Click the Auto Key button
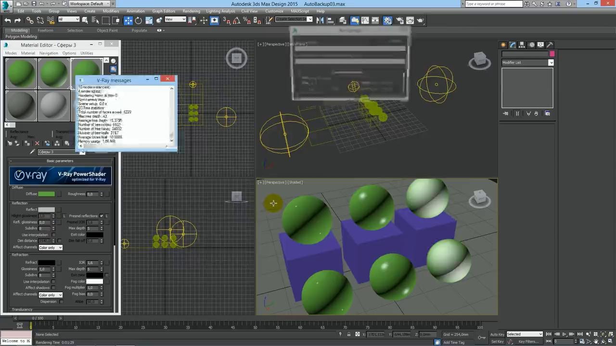 497,334
